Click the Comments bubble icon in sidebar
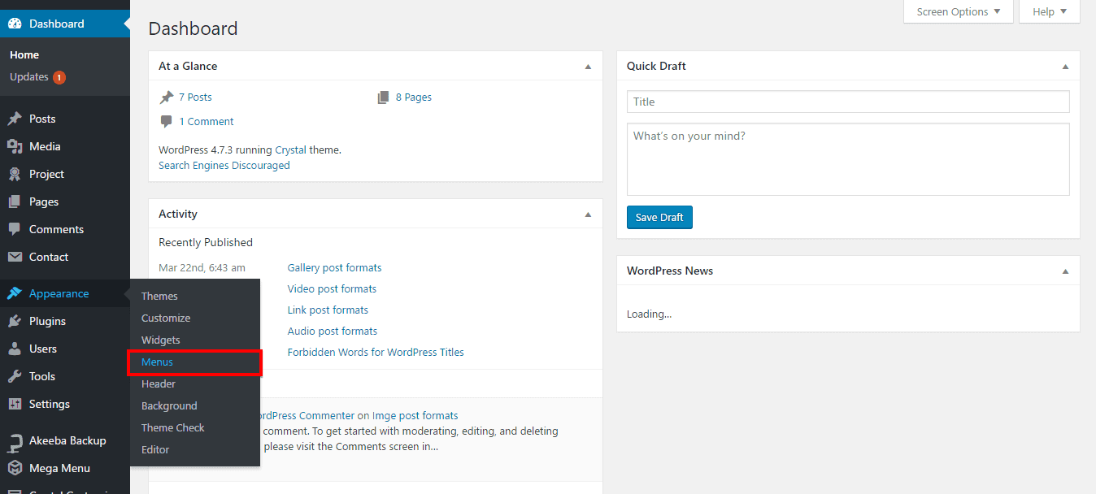 [x=15, y=229]
